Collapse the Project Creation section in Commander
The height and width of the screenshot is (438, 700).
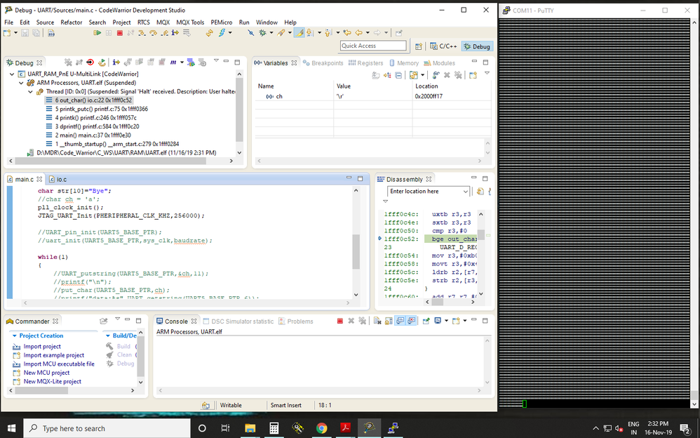(x=15, y=336)
